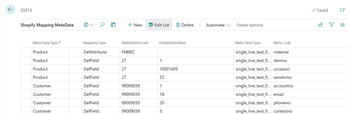
Task: Open the Copilot icon dropdown
Action: click(x=88, y=25)
